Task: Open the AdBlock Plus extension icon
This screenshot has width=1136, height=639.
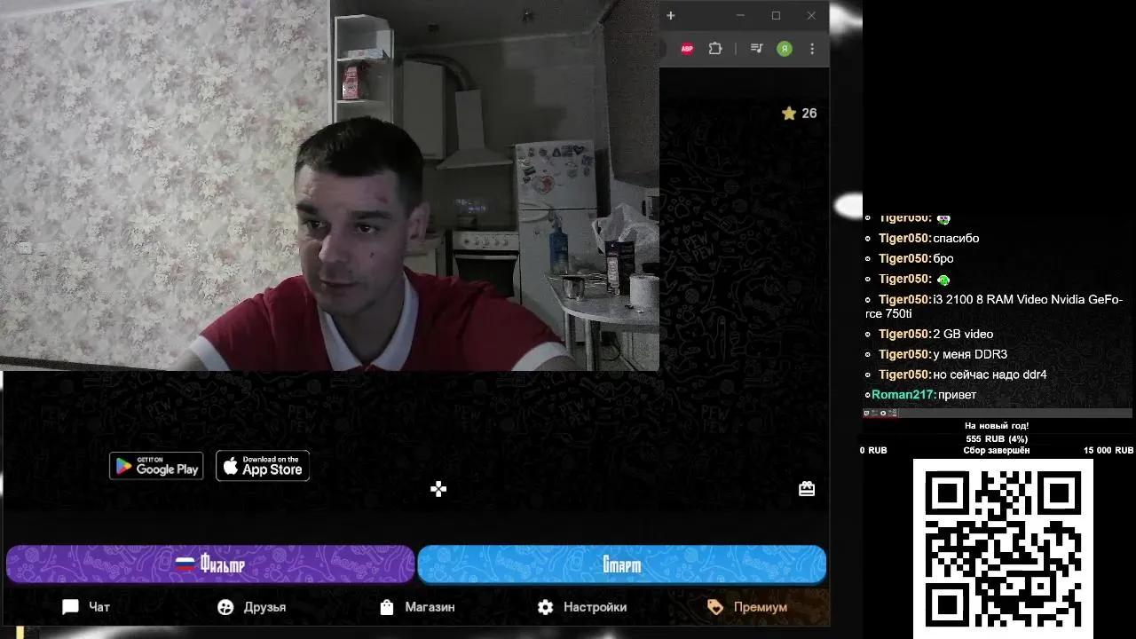Action: pyautogui.click(x=687, y=49)
